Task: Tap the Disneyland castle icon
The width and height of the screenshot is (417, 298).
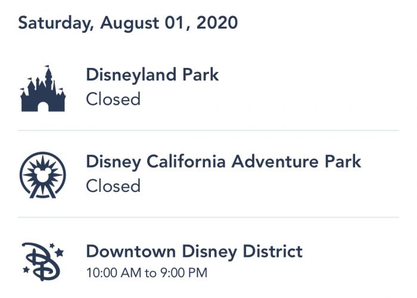Action: [43, 88]
